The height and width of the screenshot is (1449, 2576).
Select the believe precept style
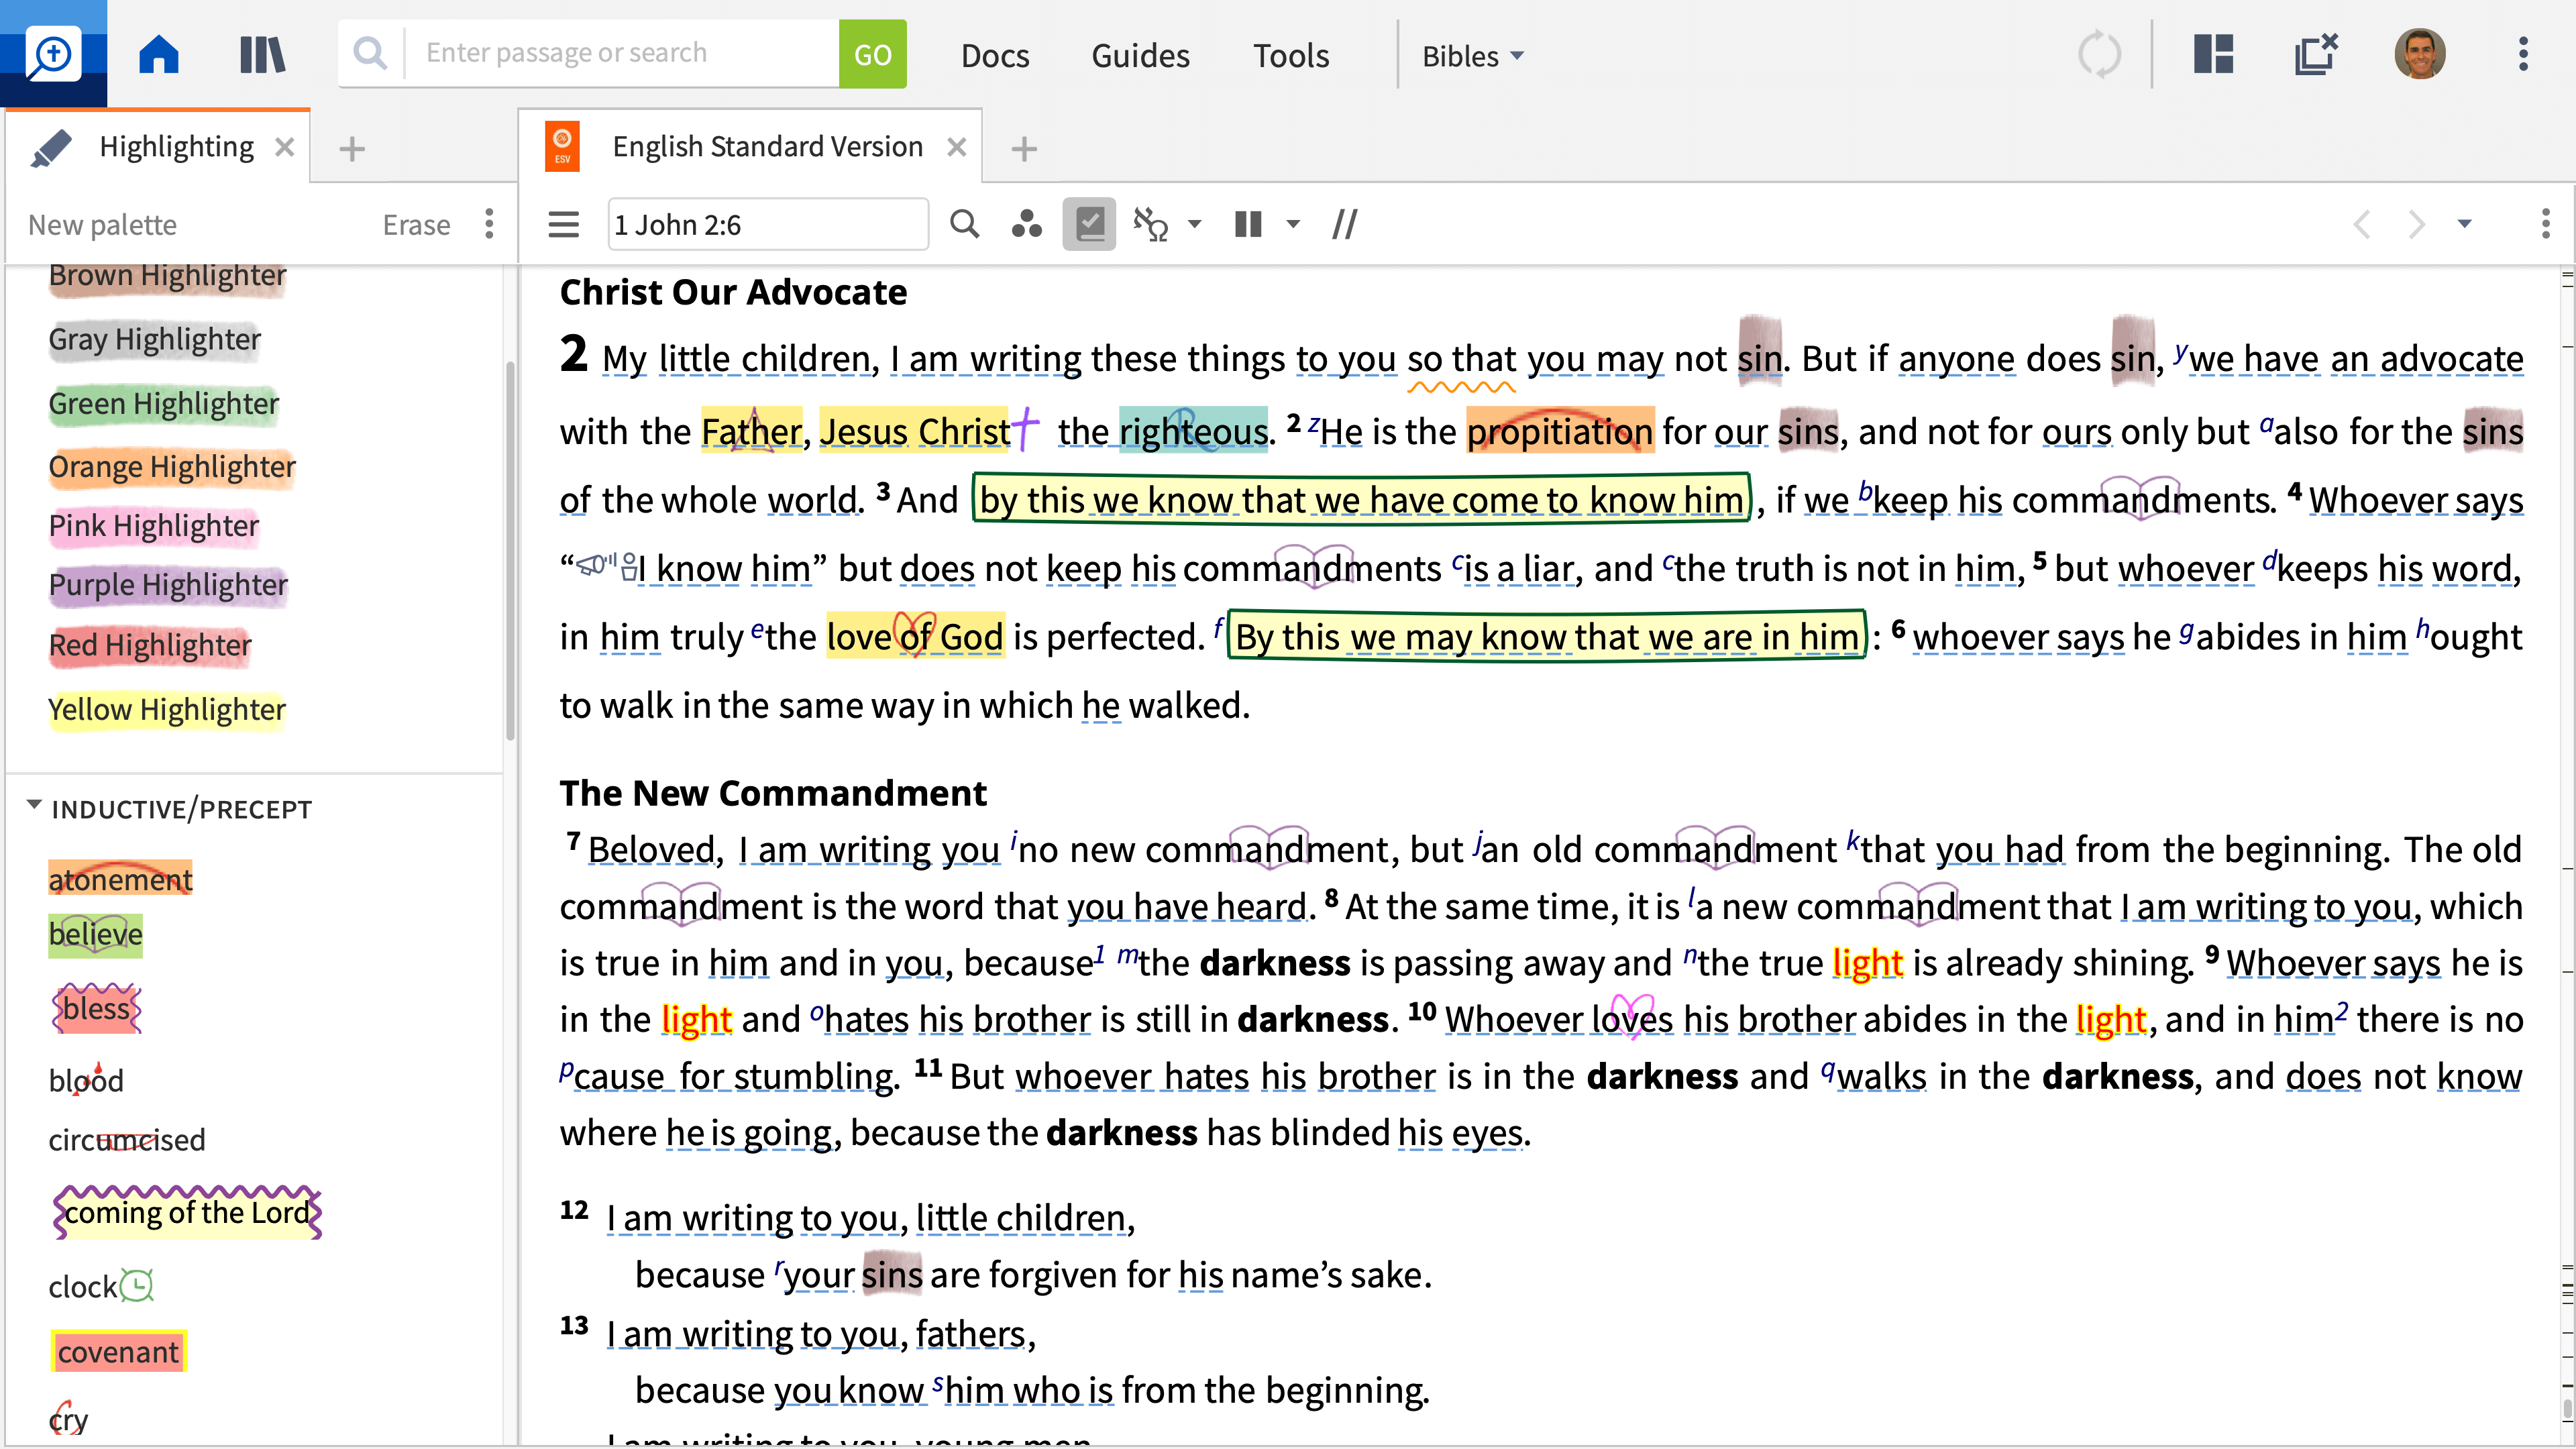tap(96, 935)
